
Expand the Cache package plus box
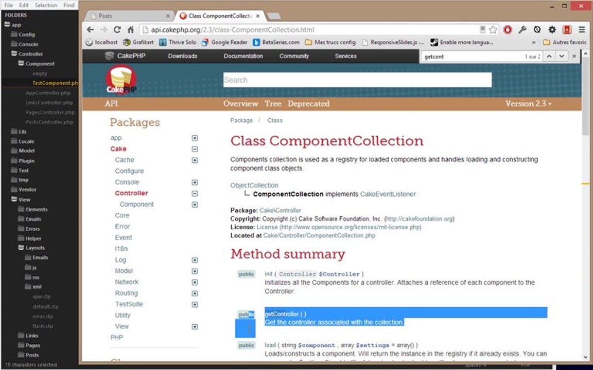[195, 160]
